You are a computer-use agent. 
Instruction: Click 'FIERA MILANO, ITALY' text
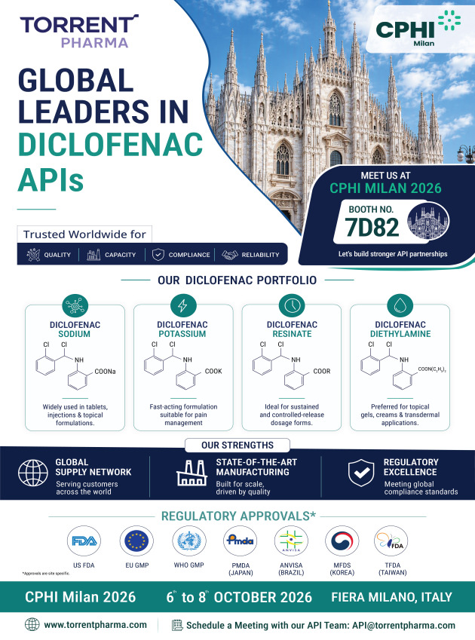click(392, 597)
